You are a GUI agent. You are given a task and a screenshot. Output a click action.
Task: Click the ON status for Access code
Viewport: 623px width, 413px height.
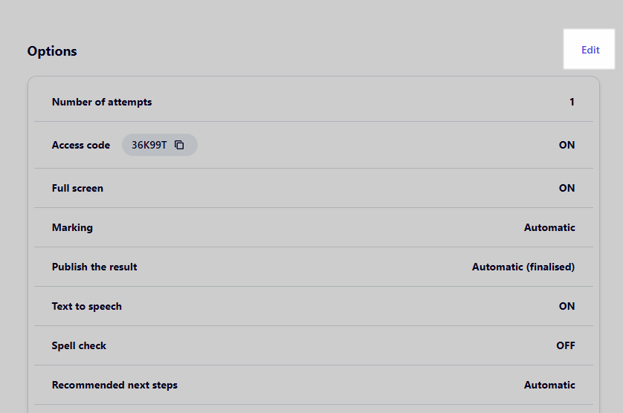tap(566, 145)
